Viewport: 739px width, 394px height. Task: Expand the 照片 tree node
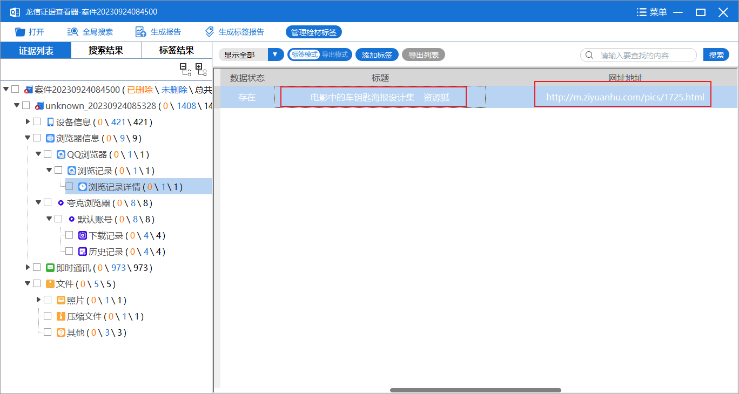tap(39, 300)
